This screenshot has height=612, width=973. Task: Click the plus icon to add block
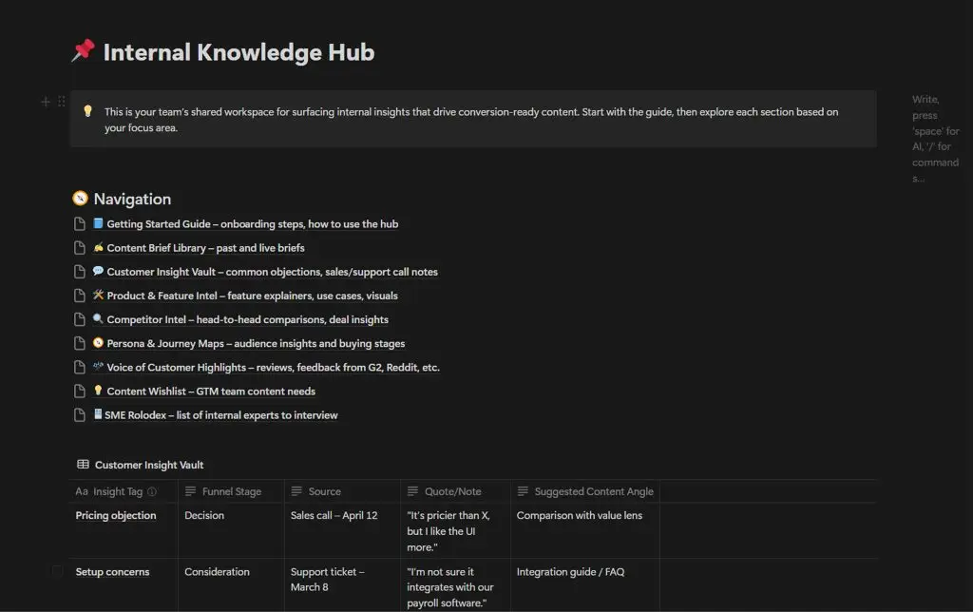click(x=46, y=101)
